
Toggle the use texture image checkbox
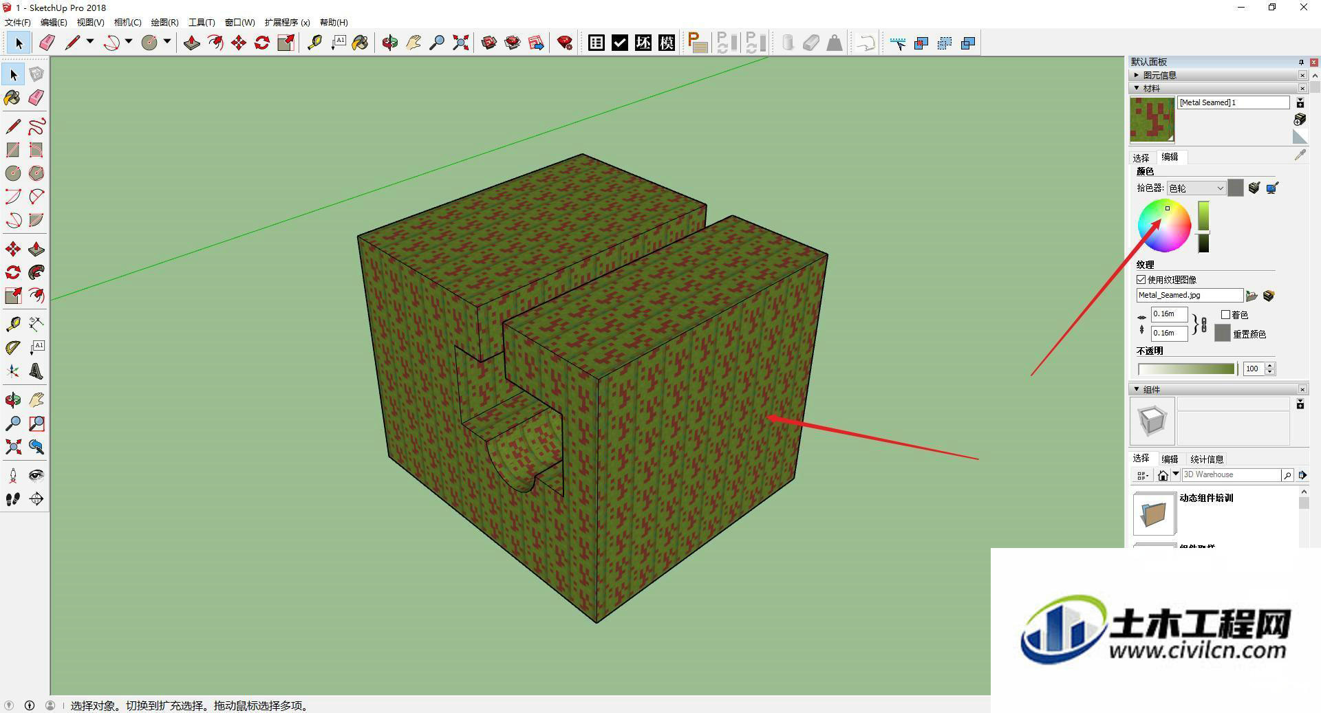click(x=1141, y=280)
